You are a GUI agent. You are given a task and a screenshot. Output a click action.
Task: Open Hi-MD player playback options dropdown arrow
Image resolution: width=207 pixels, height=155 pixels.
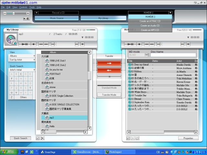tap(188, 44)
